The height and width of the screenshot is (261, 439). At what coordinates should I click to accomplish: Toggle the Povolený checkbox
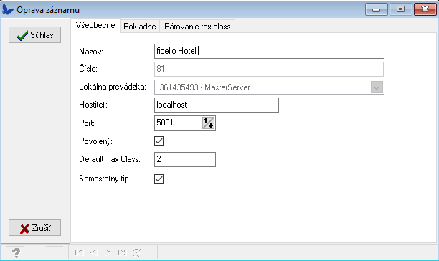(x=159, y=141)
